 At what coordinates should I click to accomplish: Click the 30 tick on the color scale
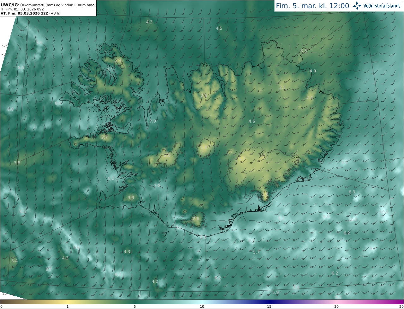click(336, 306)
